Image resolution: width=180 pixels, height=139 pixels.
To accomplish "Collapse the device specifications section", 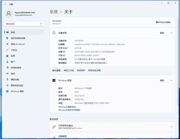I will tap(172, 33).
